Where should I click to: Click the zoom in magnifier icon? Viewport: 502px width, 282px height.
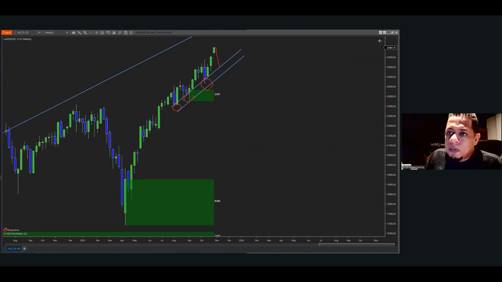(x=85, y=33)
